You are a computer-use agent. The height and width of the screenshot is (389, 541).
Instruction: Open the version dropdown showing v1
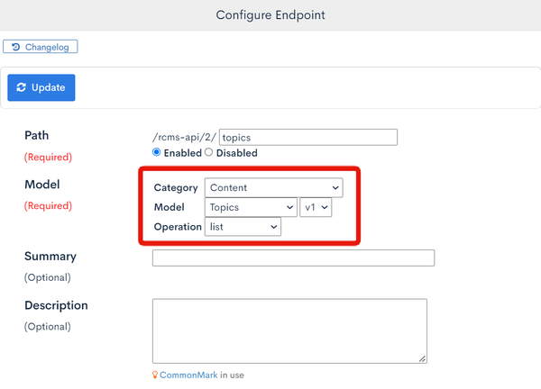316,207
